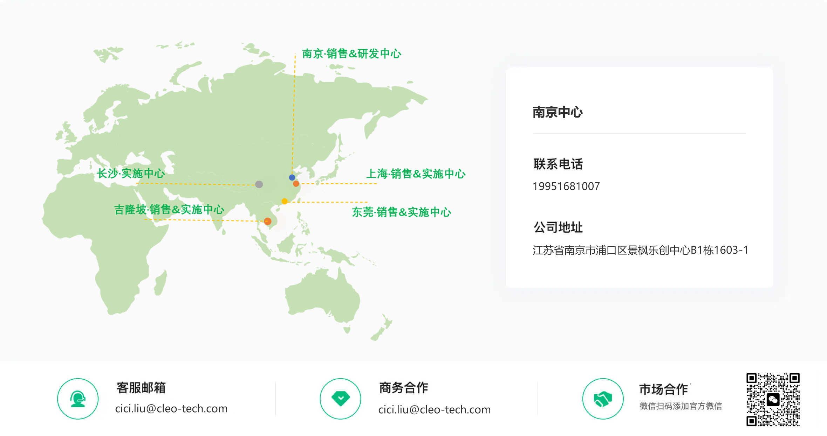Viewport: 827px width, 436px height.
Task: Select 长沙·实施中心 label
Action: coord(131,173)
